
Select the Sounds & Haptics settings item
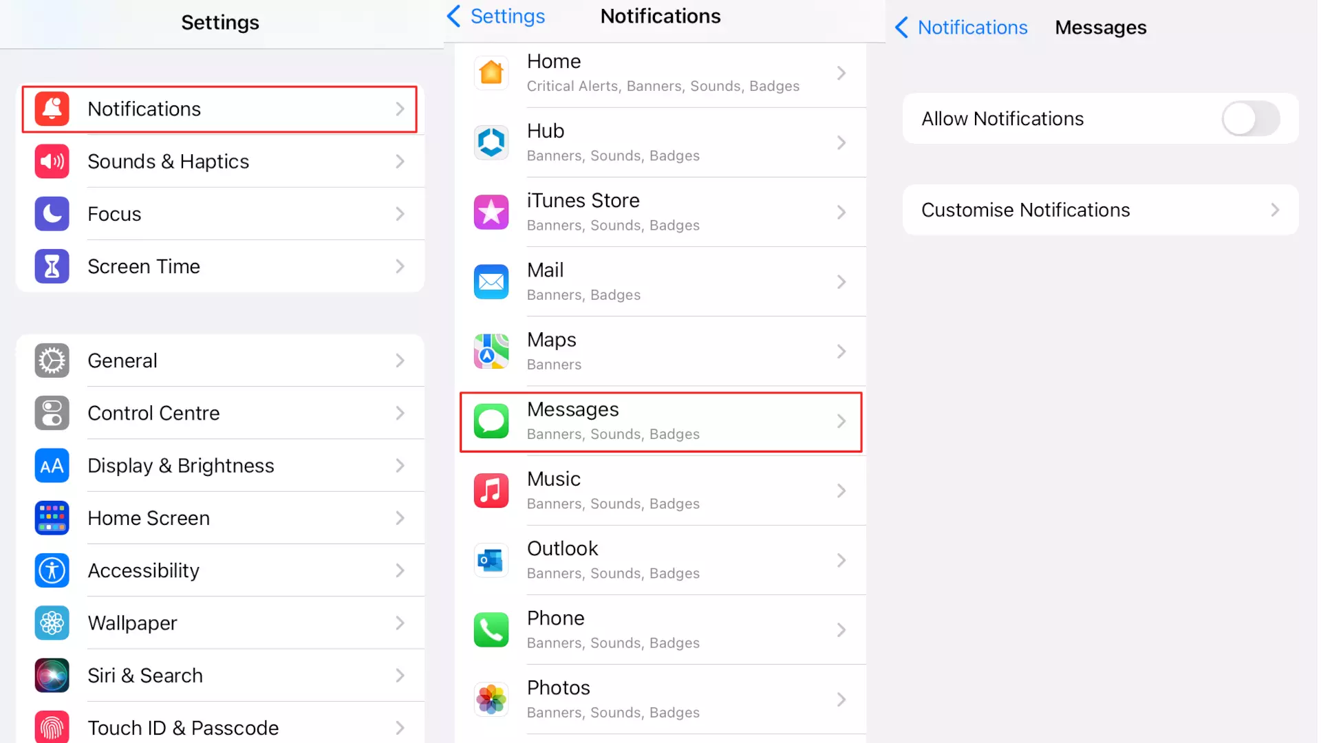[x=220, y=162]
